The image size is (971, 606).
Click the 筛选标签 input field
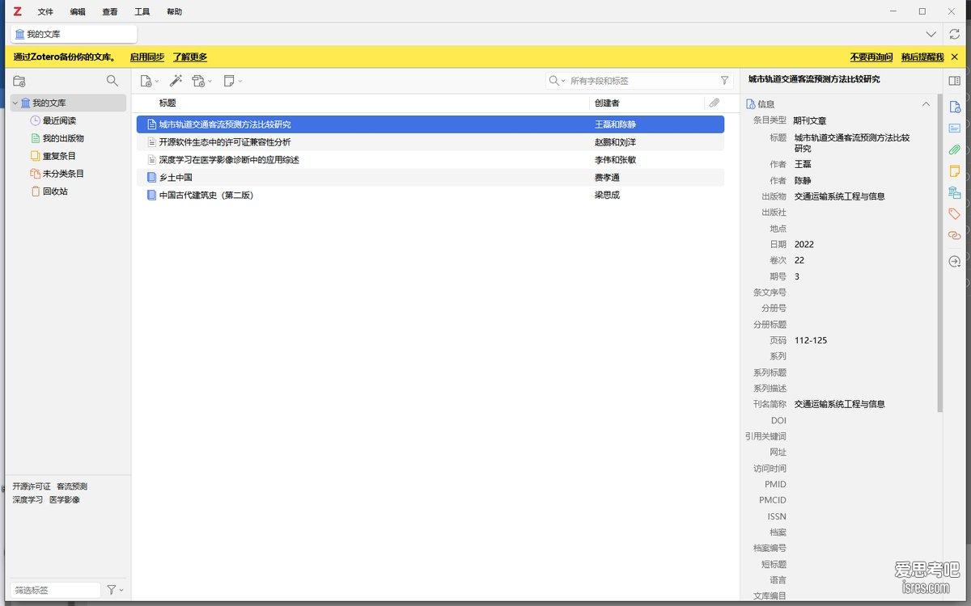click(56, 590)
